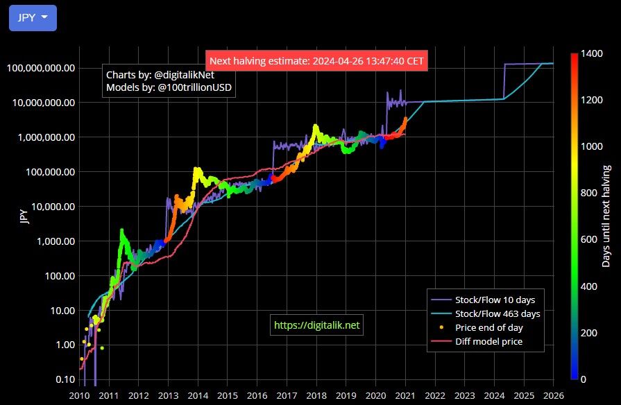Click the 2024 x-axis label
The width and height of the screenshot is (621, 405).
494,395
